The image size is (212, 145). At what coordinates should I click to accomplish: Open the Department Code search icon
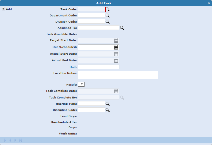tap(107, 16)
